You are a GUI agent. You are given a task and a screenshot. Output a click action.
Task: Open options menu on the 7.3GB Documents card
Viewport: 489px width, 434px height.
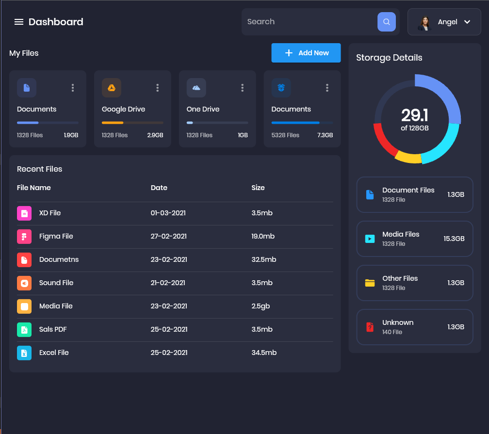tap(327, 88)
